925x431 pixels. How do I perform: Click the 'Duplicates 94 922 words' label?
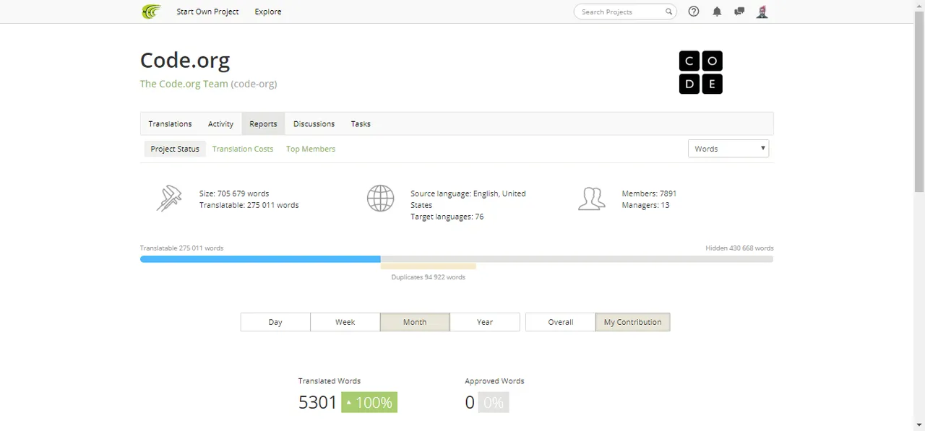tap(429, 277)
